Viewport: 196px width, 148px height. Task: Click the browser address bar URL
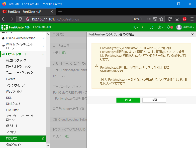tap(55, 19)
